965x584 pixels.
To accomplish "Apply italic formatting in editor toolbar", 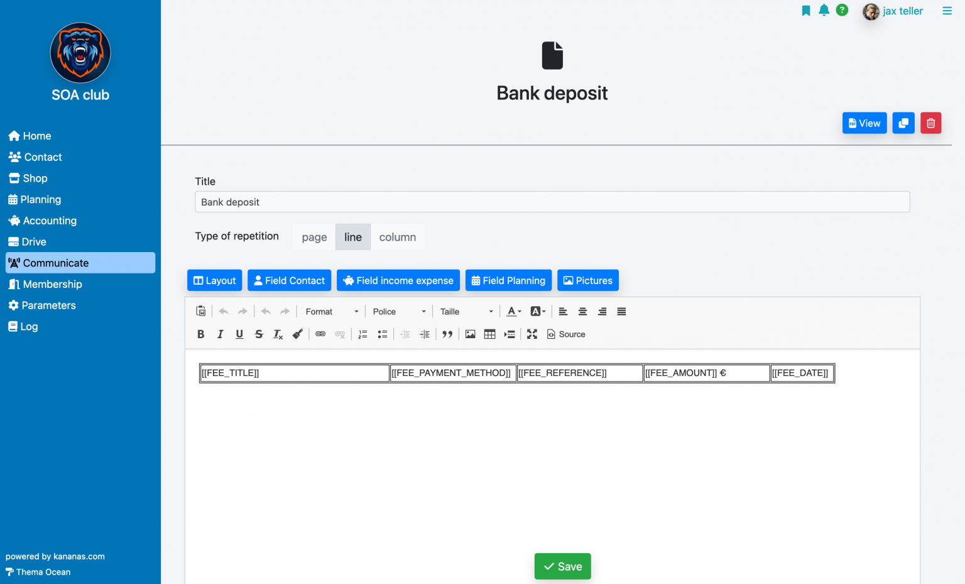I will pos(221,334).
